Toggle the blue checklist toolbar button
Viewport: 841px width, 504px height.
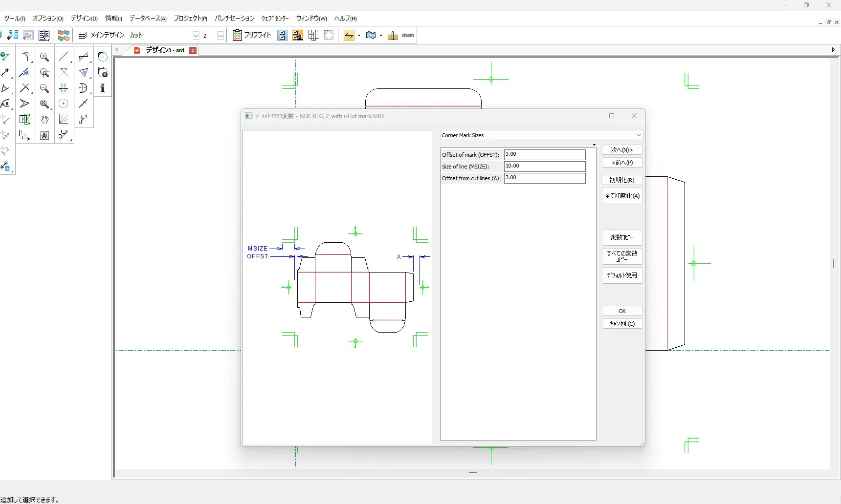pos(282,35)
